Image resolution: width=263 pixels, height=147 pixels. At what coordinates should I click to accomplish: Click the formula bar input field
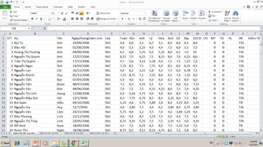click(x=154, y=28)
